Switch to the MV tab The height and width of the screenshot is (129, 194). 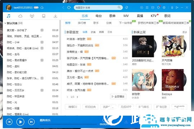tap(126, 16)
